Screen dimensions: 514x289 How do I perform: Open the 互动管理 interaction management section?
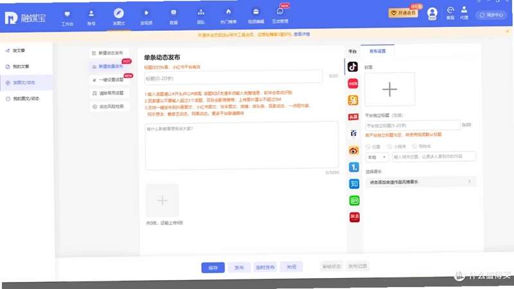pos(280,17)
